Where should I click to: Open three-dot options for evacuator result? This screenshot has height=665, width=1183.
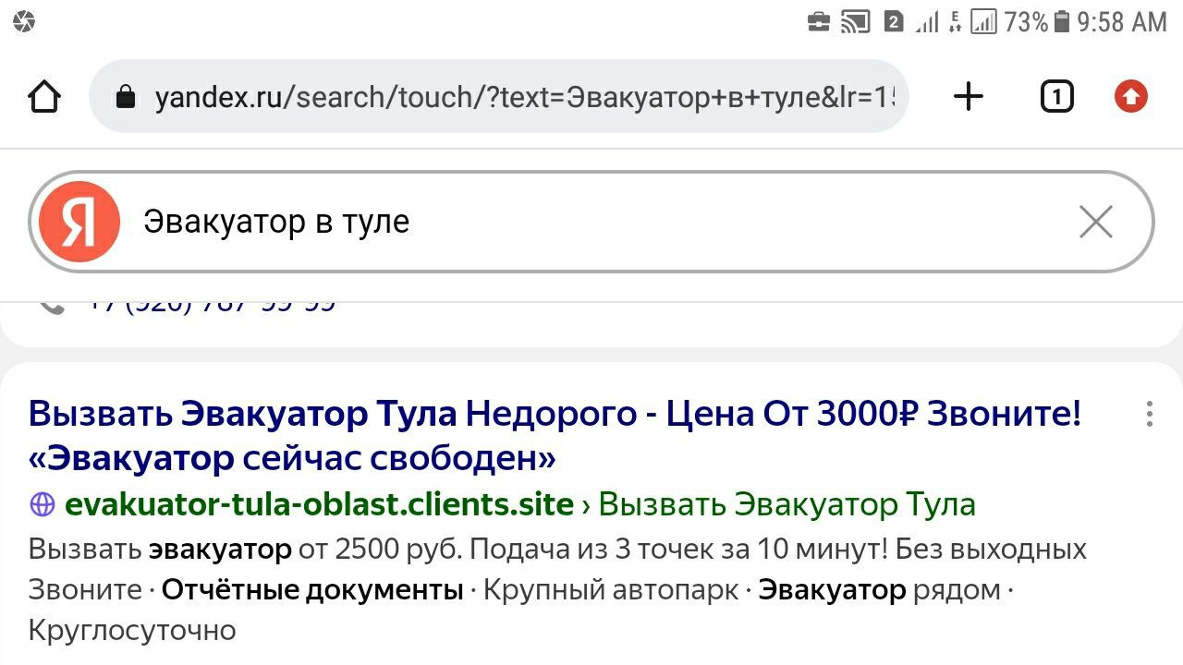[1150, 414]
